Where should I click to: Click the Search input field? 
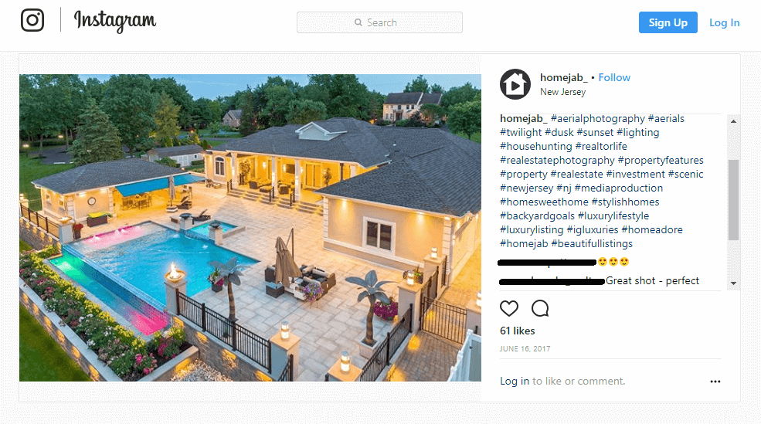(379, 22)
